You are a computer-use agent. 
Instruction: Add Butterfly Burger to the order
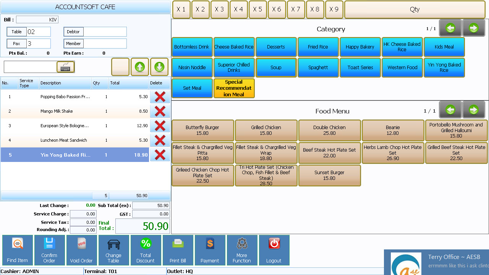coord(202,130)
